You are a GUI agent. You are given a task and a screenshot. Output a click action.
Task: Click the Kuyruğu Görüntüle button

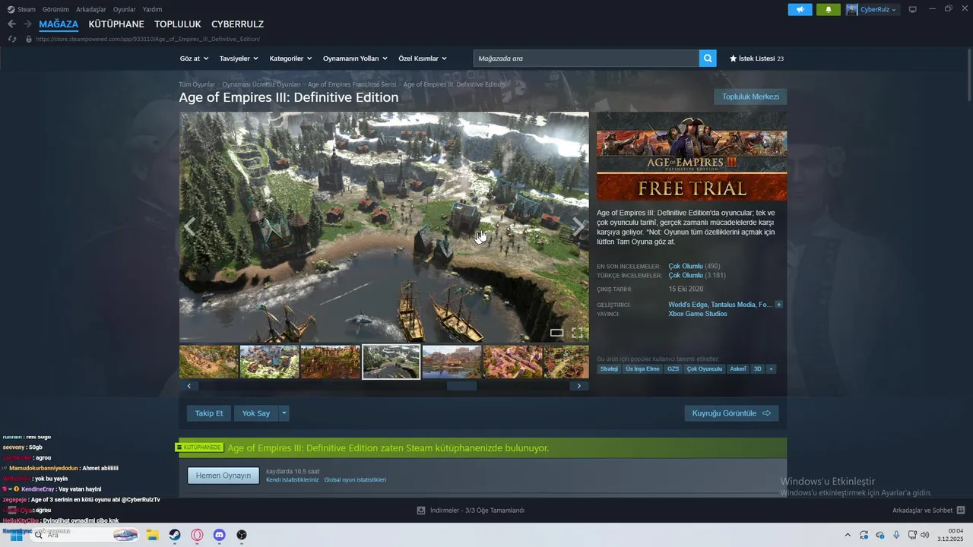(731, 413)
